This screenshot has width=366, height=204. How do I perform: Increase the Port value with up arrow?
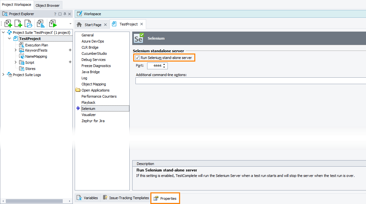164,64
